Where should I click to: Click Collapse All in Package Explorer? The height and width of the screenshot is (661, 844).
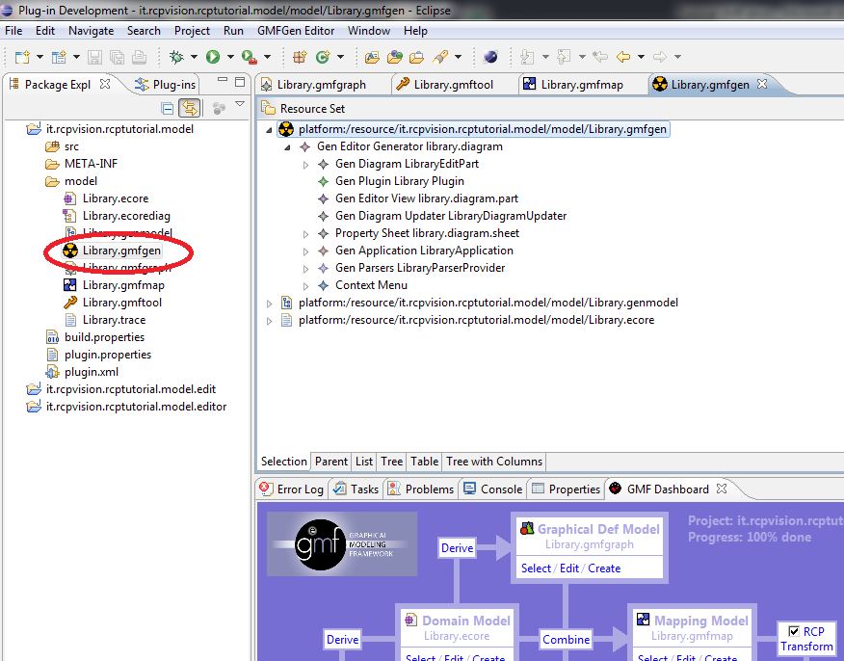click(168, 108)
